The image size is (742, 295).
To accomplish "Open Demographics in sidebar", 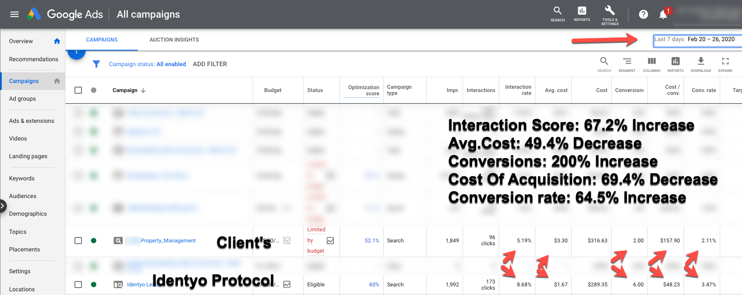I will pos(28,214).
